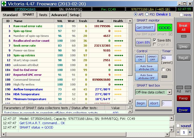Click the minus stepper button
This screenshot has height=138, width=194.
pyautogui.click(x=178, y=132)
